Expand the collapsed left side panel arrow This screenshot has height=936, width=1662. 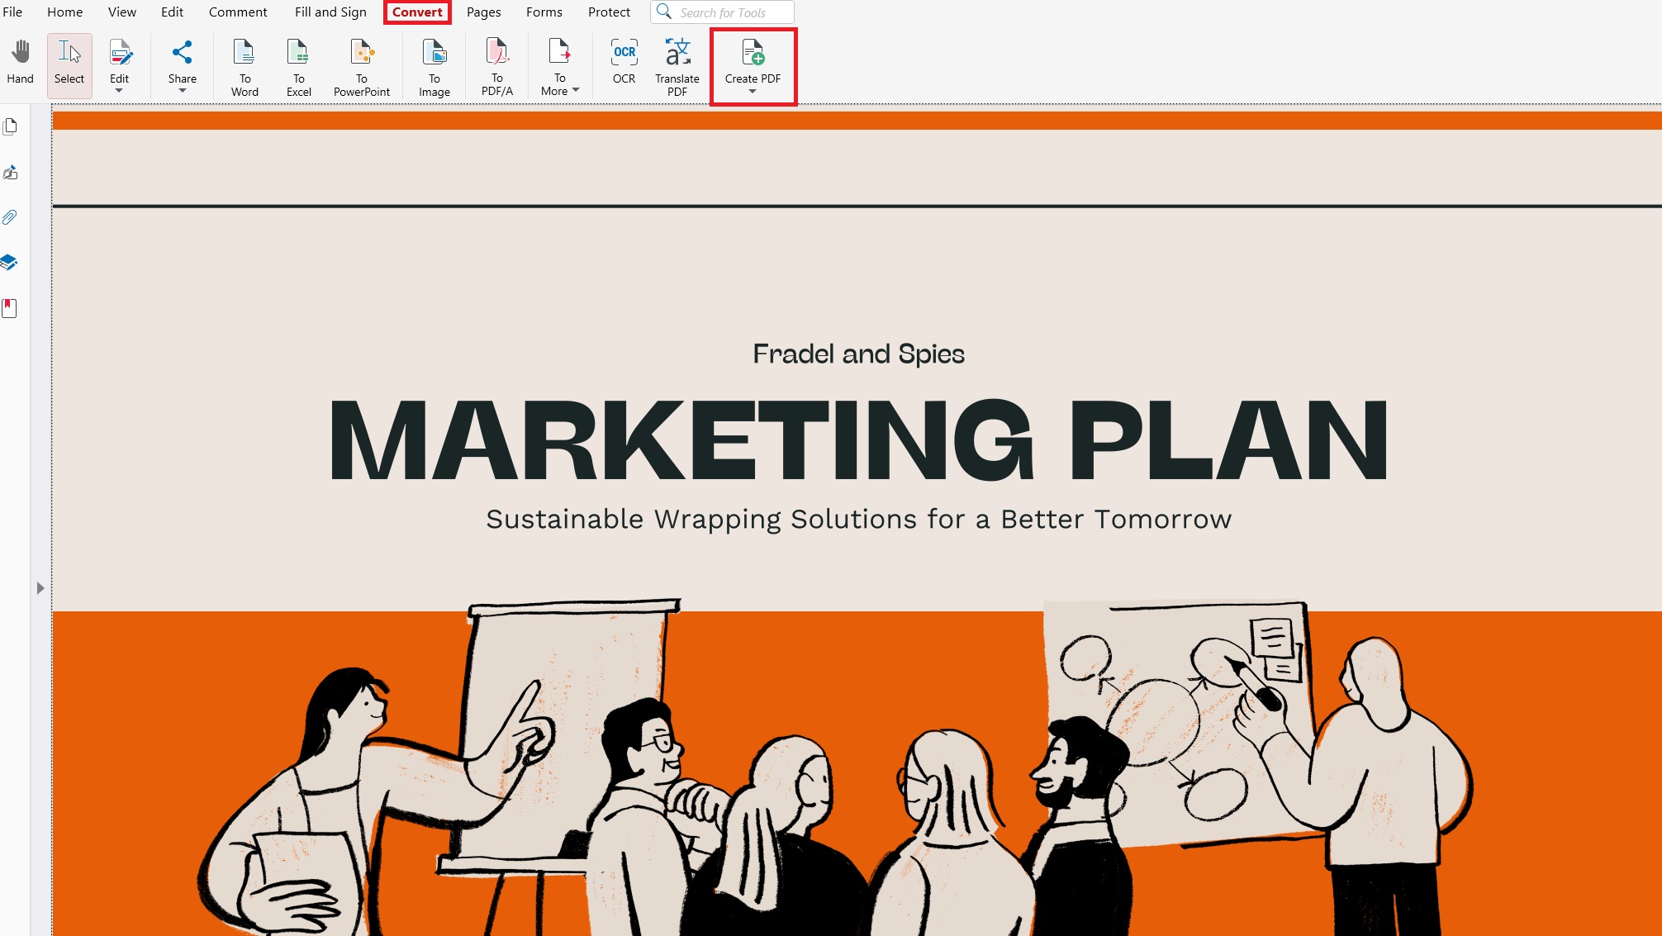(x=40, y=588)
